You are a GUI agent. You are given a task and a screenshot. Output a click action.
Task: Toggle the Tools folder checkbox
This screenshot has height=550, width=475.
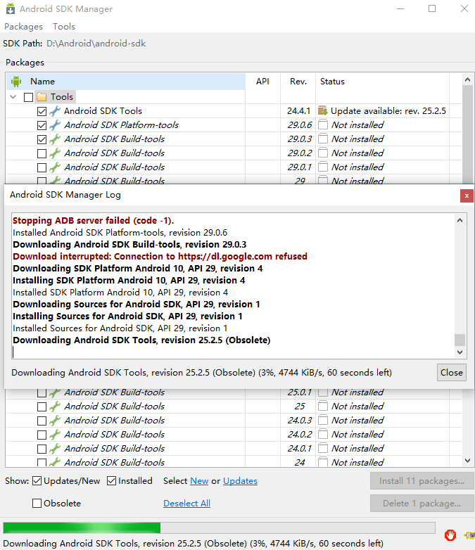coord(28,97)
